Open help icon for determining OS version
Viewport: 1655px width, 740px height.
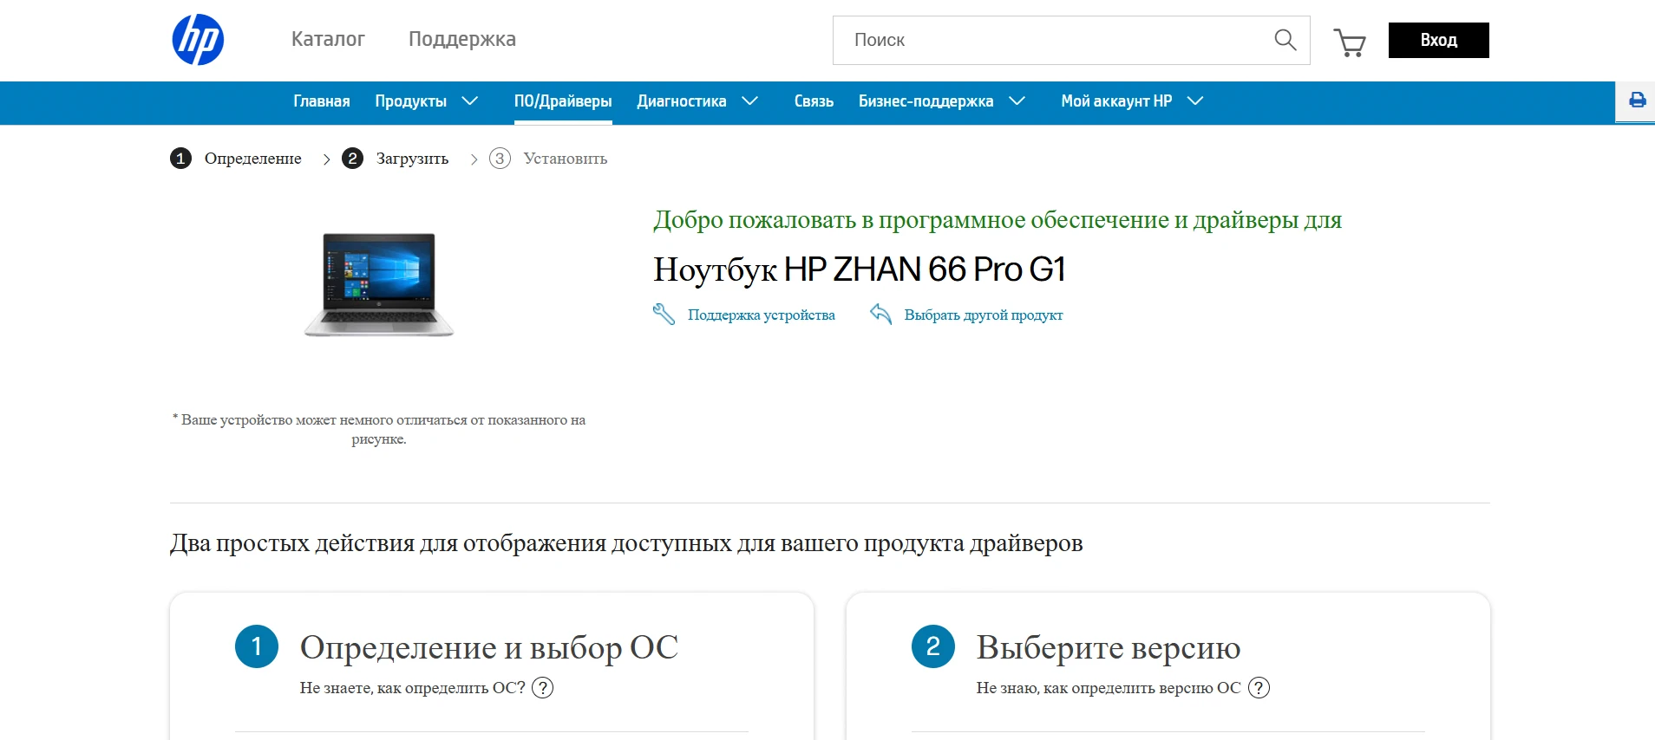coord(1259,688)
